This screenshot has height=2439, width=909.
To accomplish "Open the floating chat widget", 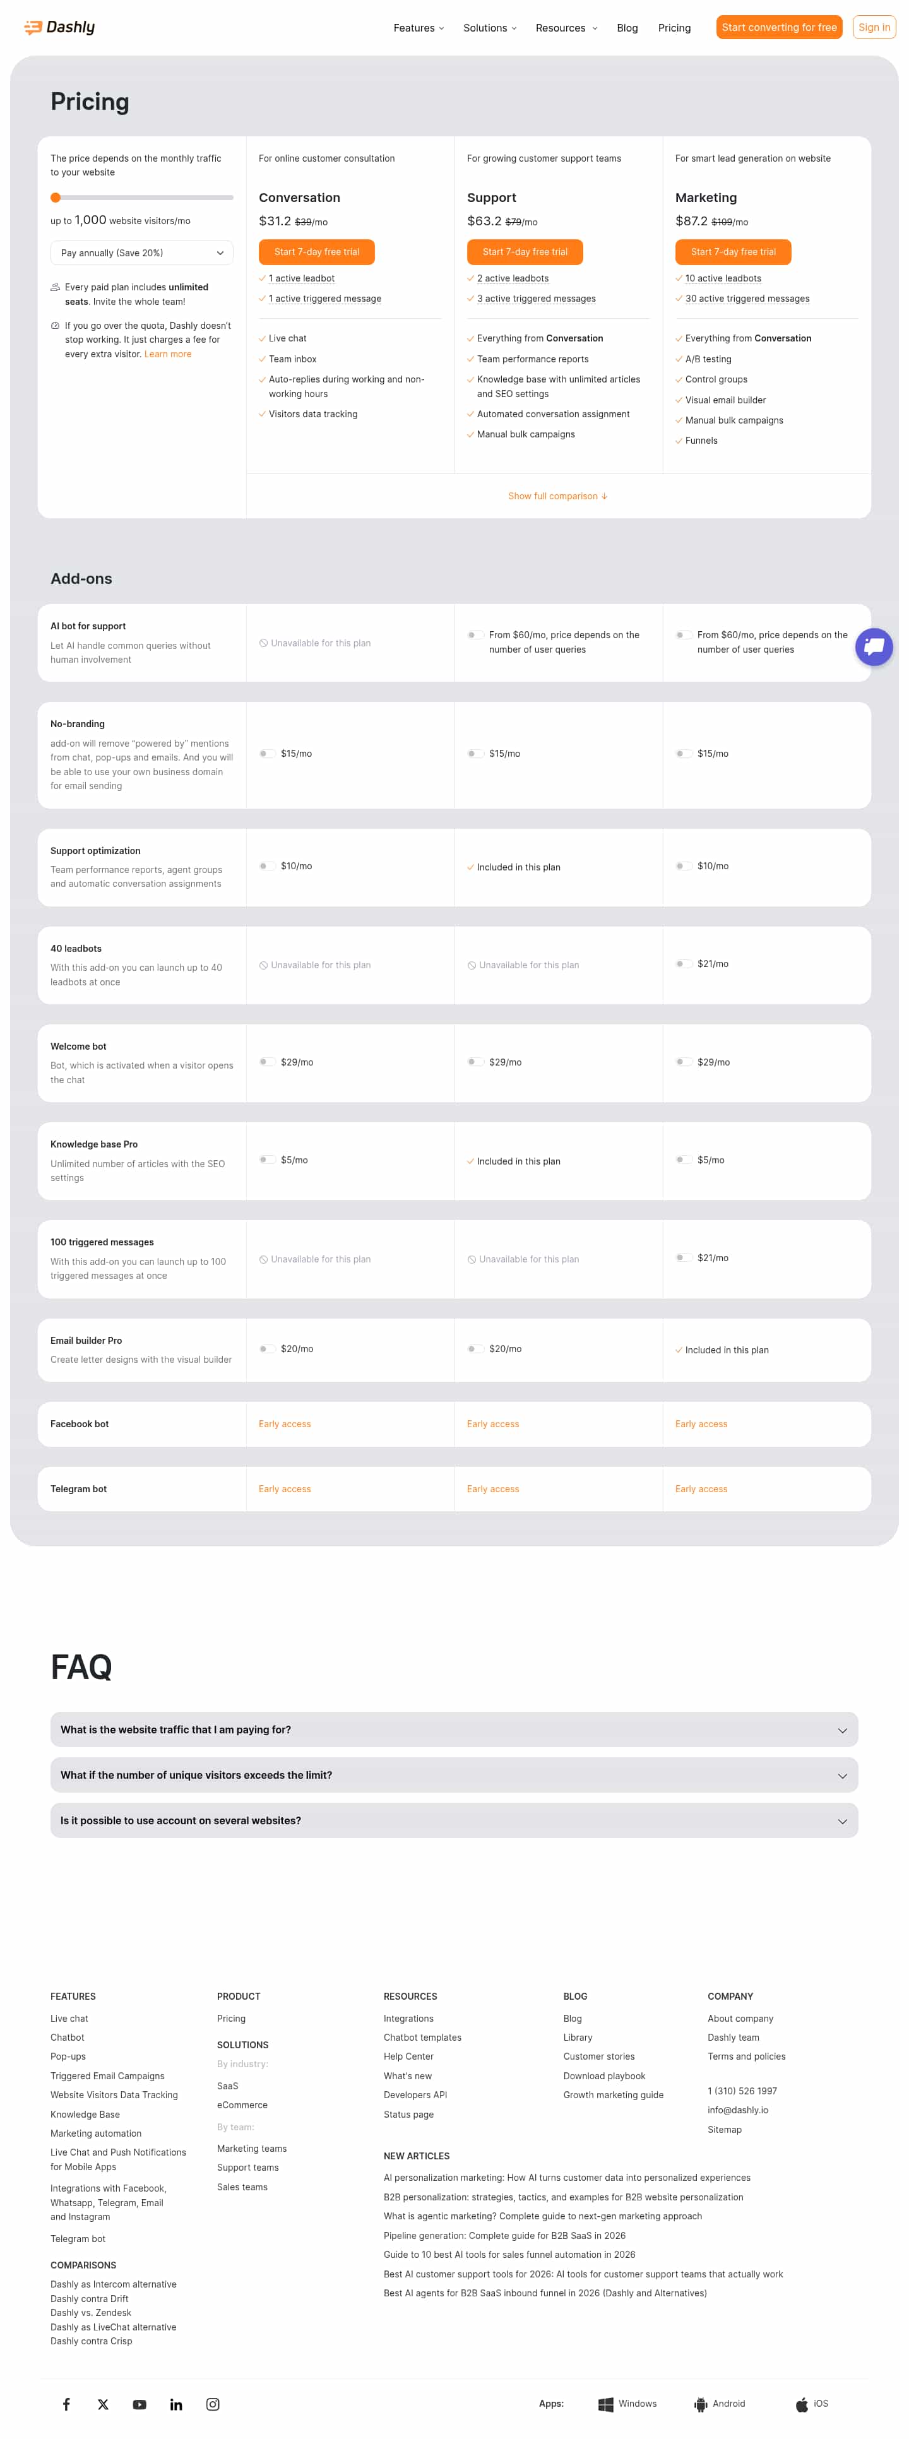I will pos(873,646).
